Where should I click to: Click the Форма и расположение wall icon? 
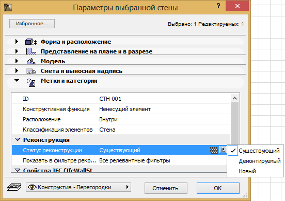31,42
